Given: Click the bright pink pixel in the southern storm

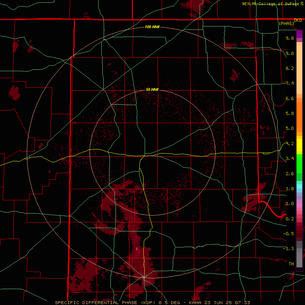Looking at the screenshot, I should (x=137, y=249).
